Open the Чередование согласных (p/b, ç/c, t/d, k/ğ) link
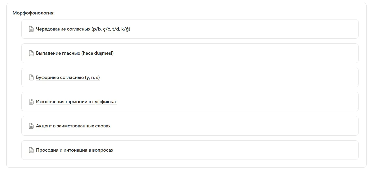Viewport: 373px width, 169px height. coord(83,29)
